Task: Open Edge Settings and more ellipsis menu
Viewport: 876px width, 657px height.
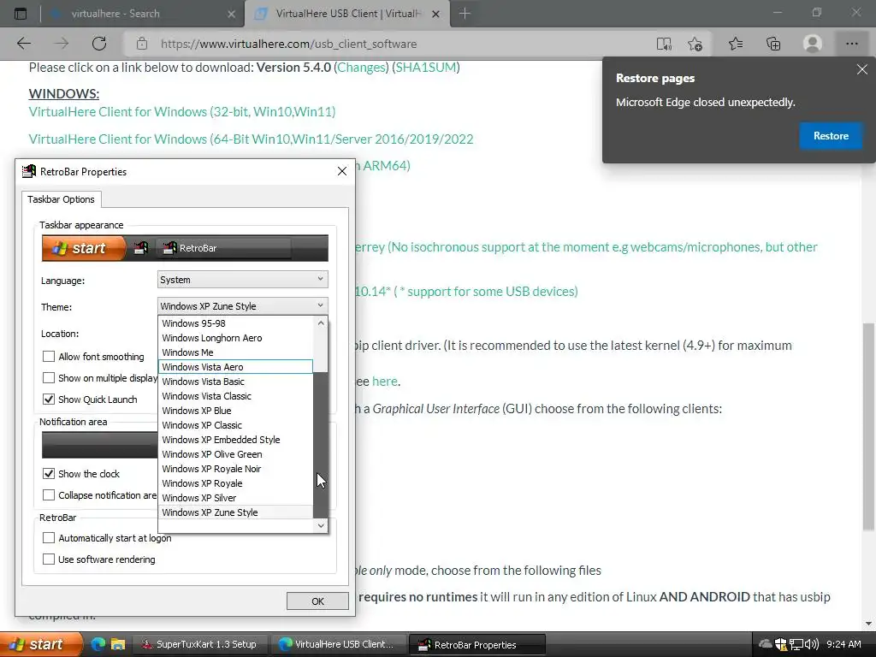Action: click(851, 44)
